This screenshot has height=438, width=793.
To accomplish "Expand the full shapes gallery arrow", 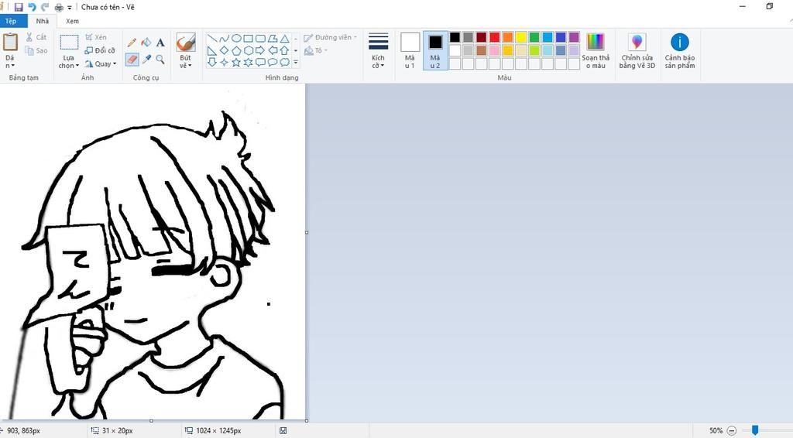I will 296,63.
